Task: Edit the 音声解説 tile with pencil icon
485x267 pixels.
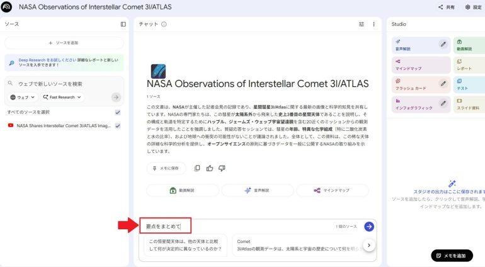Action: point(443,44)
